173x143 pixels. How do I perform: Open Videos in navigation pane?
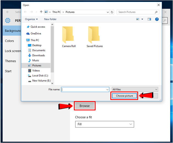click(34, 71)
